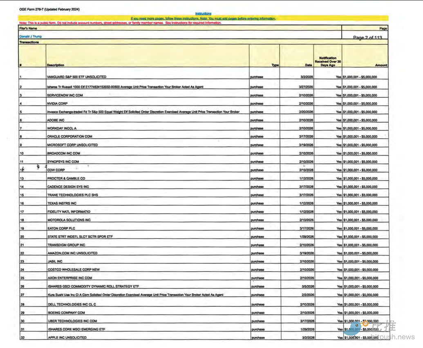Click amount range in Costco Wholesale row
Viewport: 423px width, 348px height.
coord(361,270)
